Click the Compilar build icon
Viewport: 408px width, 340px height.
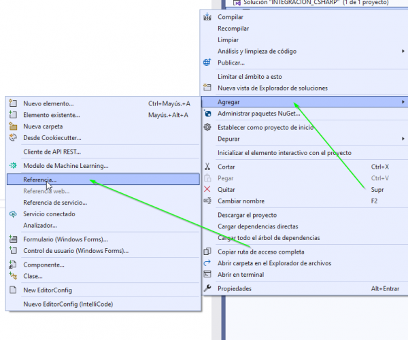[x=207, y=17]
